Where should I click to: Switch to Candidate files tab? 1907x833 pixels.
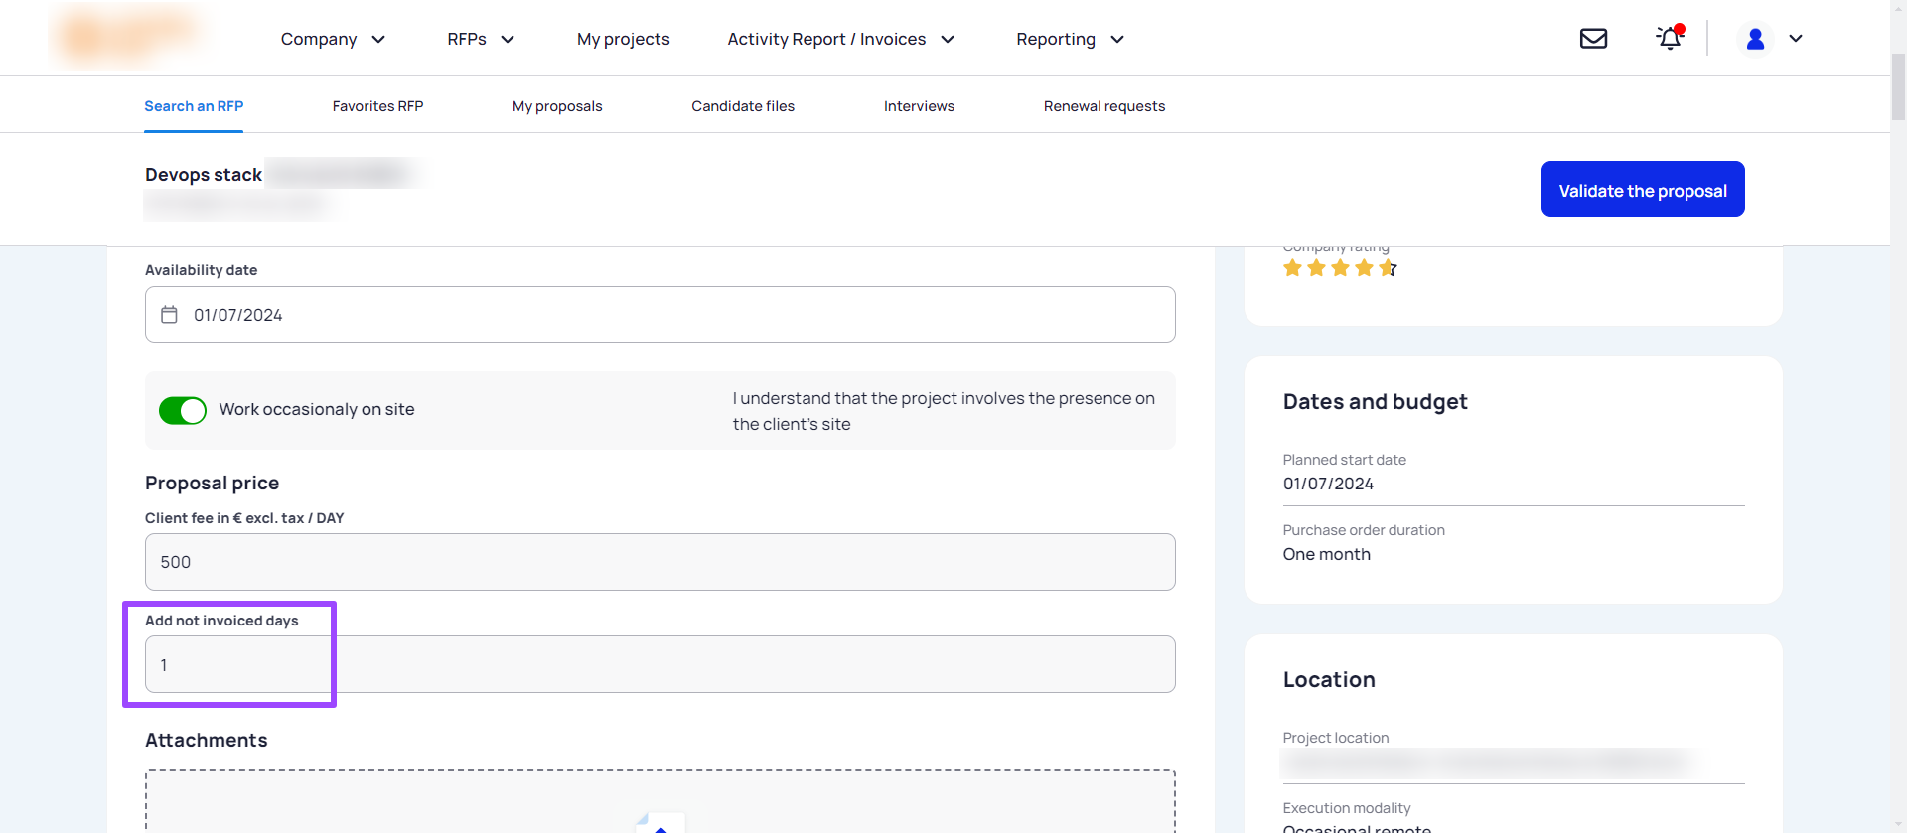click(x=743, y=106)
